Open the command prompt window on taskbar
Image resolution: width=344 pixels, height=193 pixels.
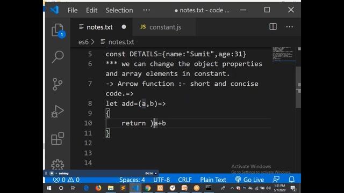pyautogui.click(x=209, y=188)
